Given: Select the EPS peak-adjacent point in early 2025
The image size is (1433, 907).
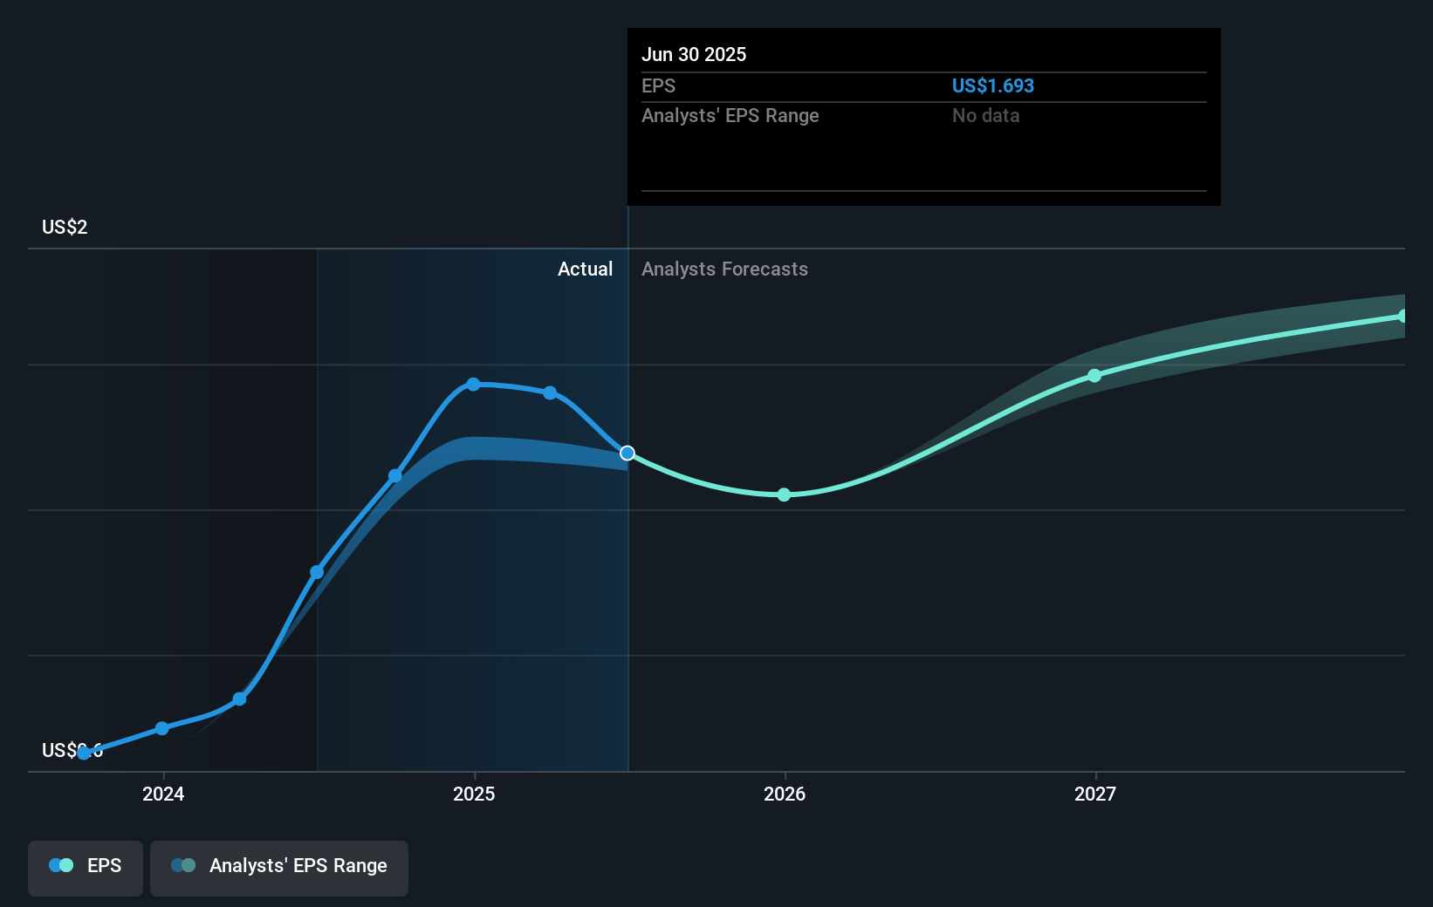Looking at the screenshot, I should (x=550, y=392).
